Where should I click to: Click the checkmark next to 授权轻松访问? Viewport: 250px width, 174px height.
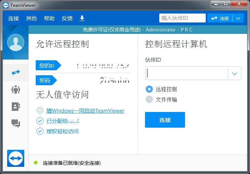[40, 131]
